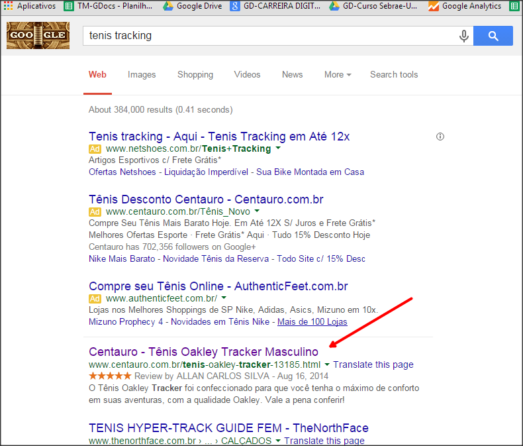
Task: Expand the centauro.com.br/Tênis_Novo ad arrow
Action: pyautogui.click(x=257, y=211)
